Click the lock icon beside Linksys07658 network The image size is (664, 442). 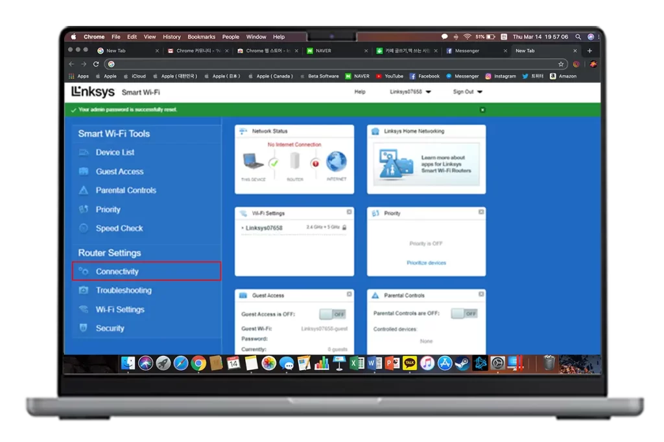344,227
